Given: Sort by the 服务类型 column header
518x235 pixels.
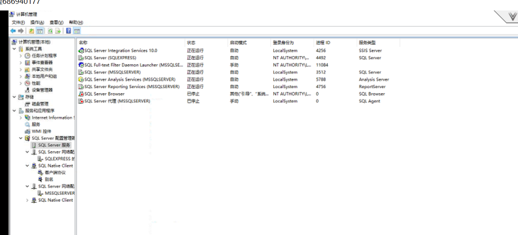Looking at the screenshot, I should tap(379, 42).
